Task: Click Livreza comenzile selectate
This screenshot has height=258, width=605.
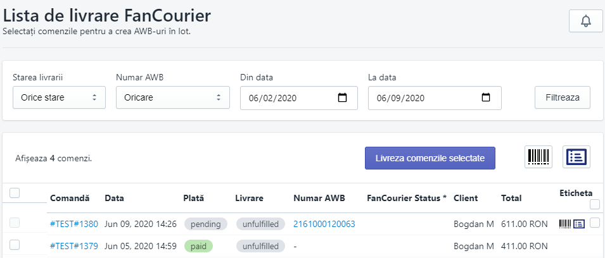Action: pos(430,158)
